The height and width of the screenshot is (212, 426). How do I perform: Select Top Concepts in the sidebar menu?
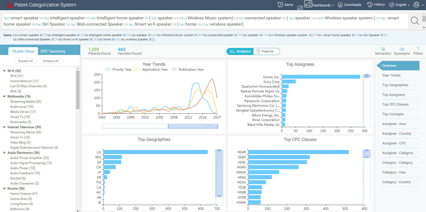(x=393, y=114)
